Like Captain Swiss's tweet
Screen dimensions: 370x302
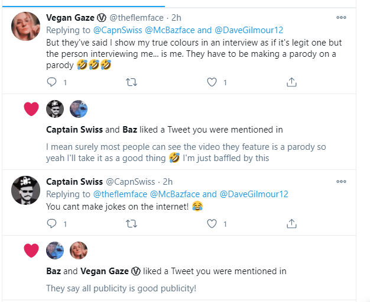[x=212, y=223]
